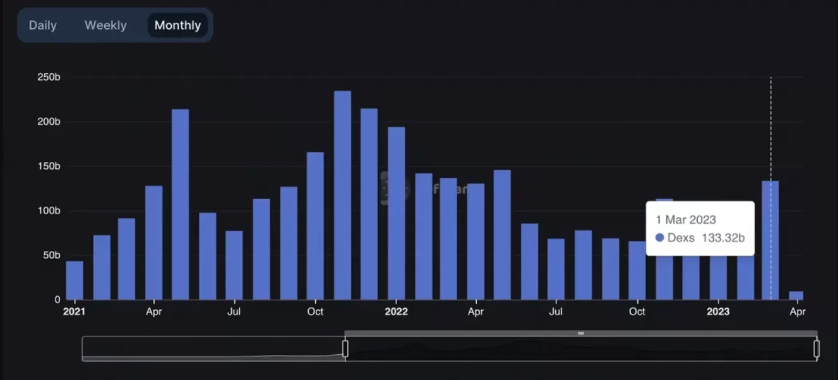Image resolution: width=838 pixels, height=380 pixels.
Task: Click the tooltip showing Dexs 133.32b
Action: (700, 228)
